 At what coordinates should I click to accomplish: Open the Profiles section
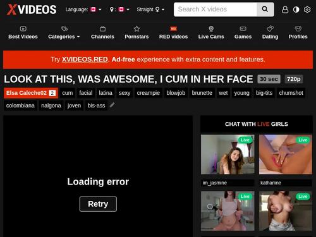point(298,33)
